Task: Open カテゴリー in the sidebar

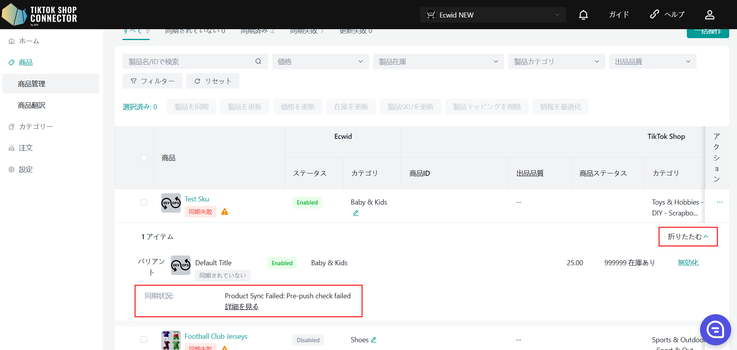Action: pos(36,126)
